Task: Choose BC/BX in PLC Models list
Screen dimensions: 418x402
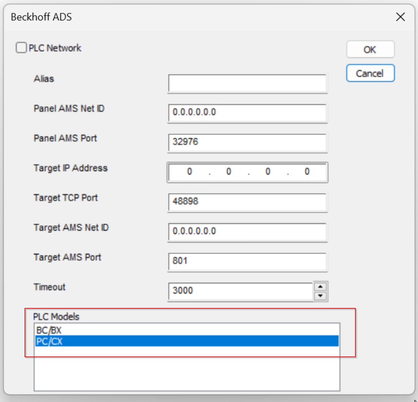Action: [187, 330]
